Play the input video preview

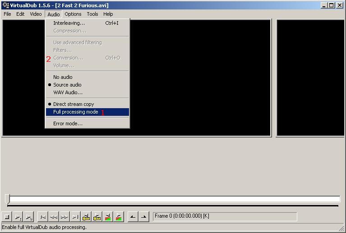point(18,217)
